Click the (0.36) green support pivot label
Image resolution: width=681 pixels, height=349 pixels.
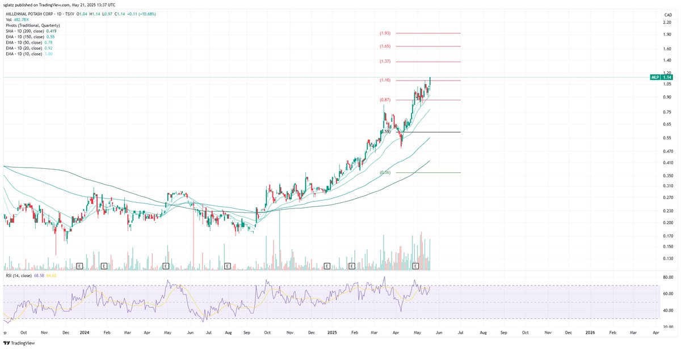385,172
